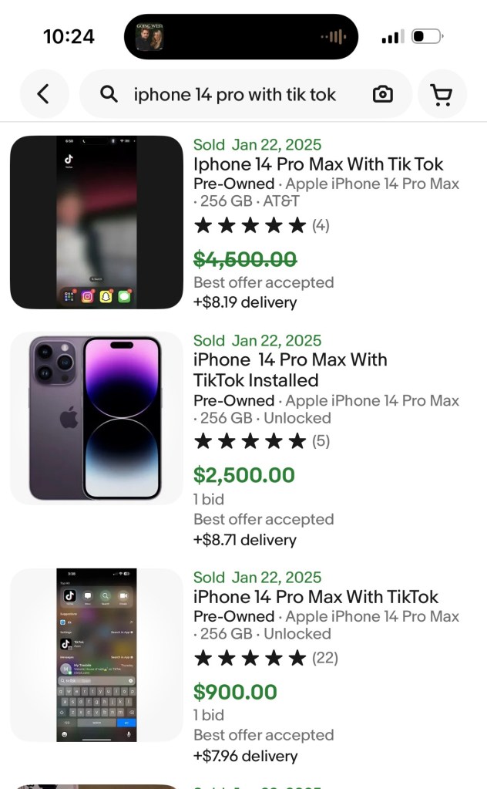Open the Going West Dynamic Island activity
The height and width of the screenshot is (789, 487).
click(x=149, y=36)
